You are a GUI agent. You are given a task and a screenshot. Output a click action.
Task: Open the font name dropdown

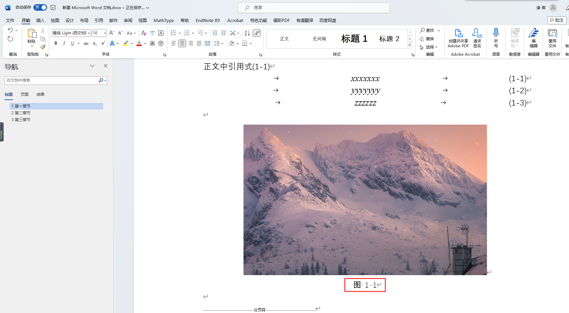[x=89, y=33]
